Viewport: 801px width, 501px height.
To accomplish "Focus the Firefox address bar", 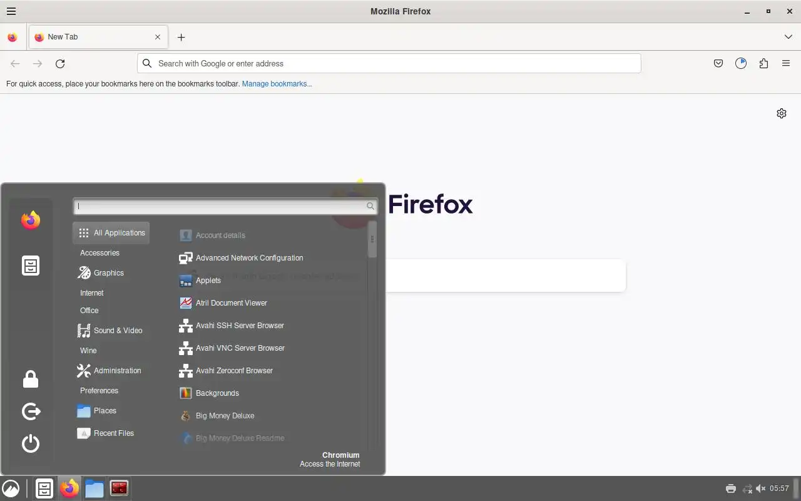I will tap(389, 63).
